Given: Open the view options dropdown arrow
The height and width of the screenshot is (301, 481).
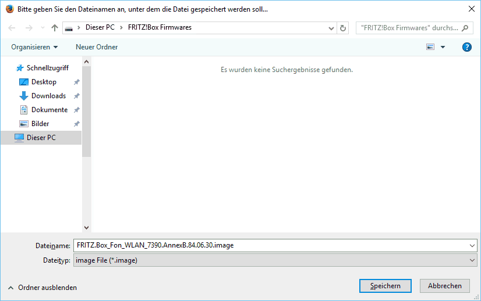Looking at the screenshot, I should pos(443,47).
